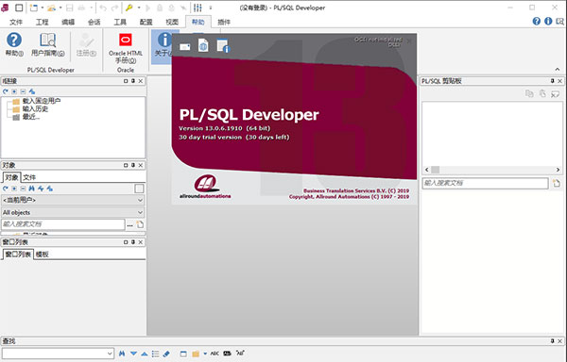Open the dropdown arrow beside the key icon
This screenshot has height=362, width=567.
(x=139, y=8)
